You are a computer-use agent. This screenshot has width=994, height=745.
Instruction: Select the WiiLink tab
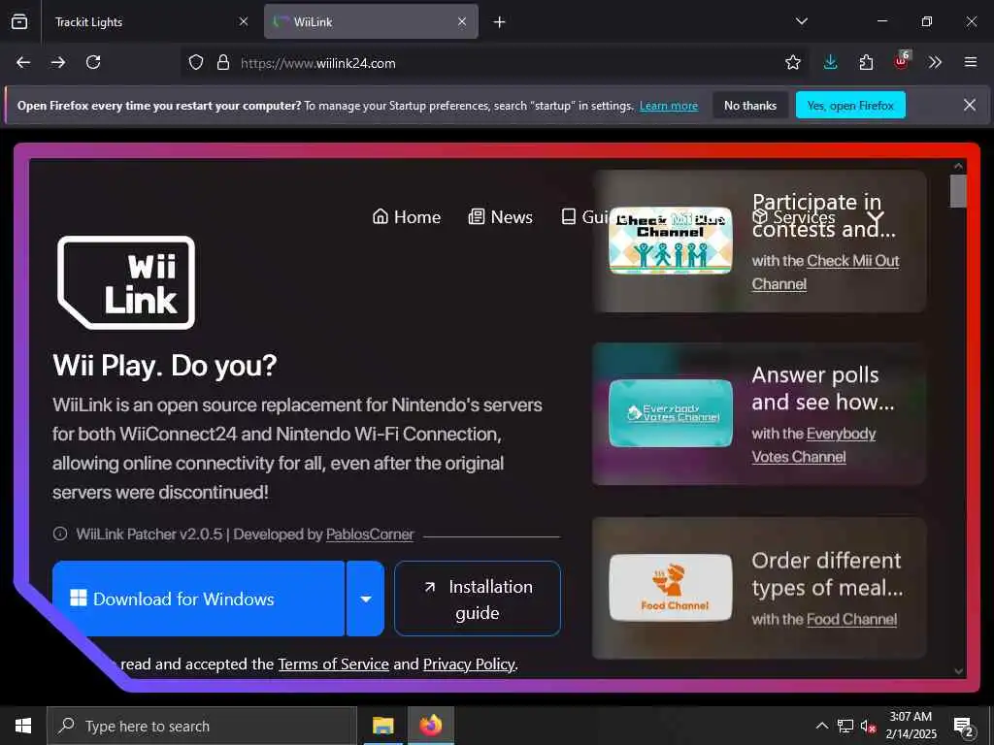371,22
